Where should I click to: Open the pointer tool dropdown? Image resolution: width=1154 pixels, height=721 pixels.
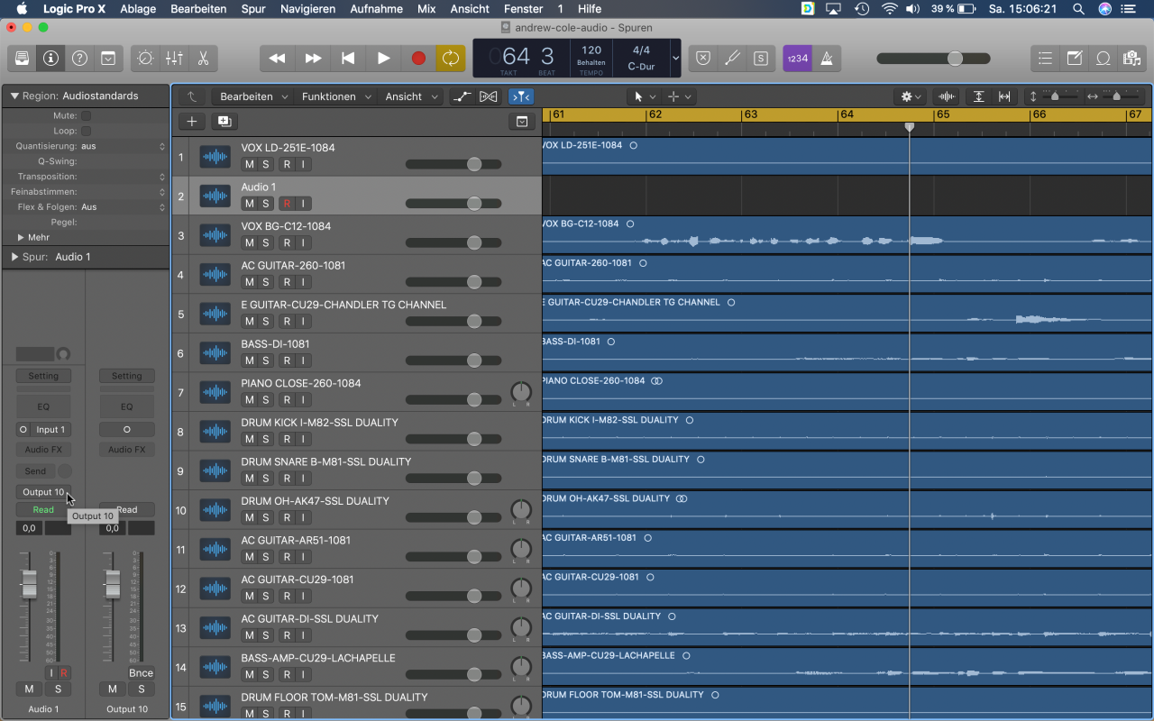coord(643,96)
